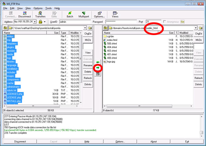Click the yellow lock security icon

coord(41,22)
